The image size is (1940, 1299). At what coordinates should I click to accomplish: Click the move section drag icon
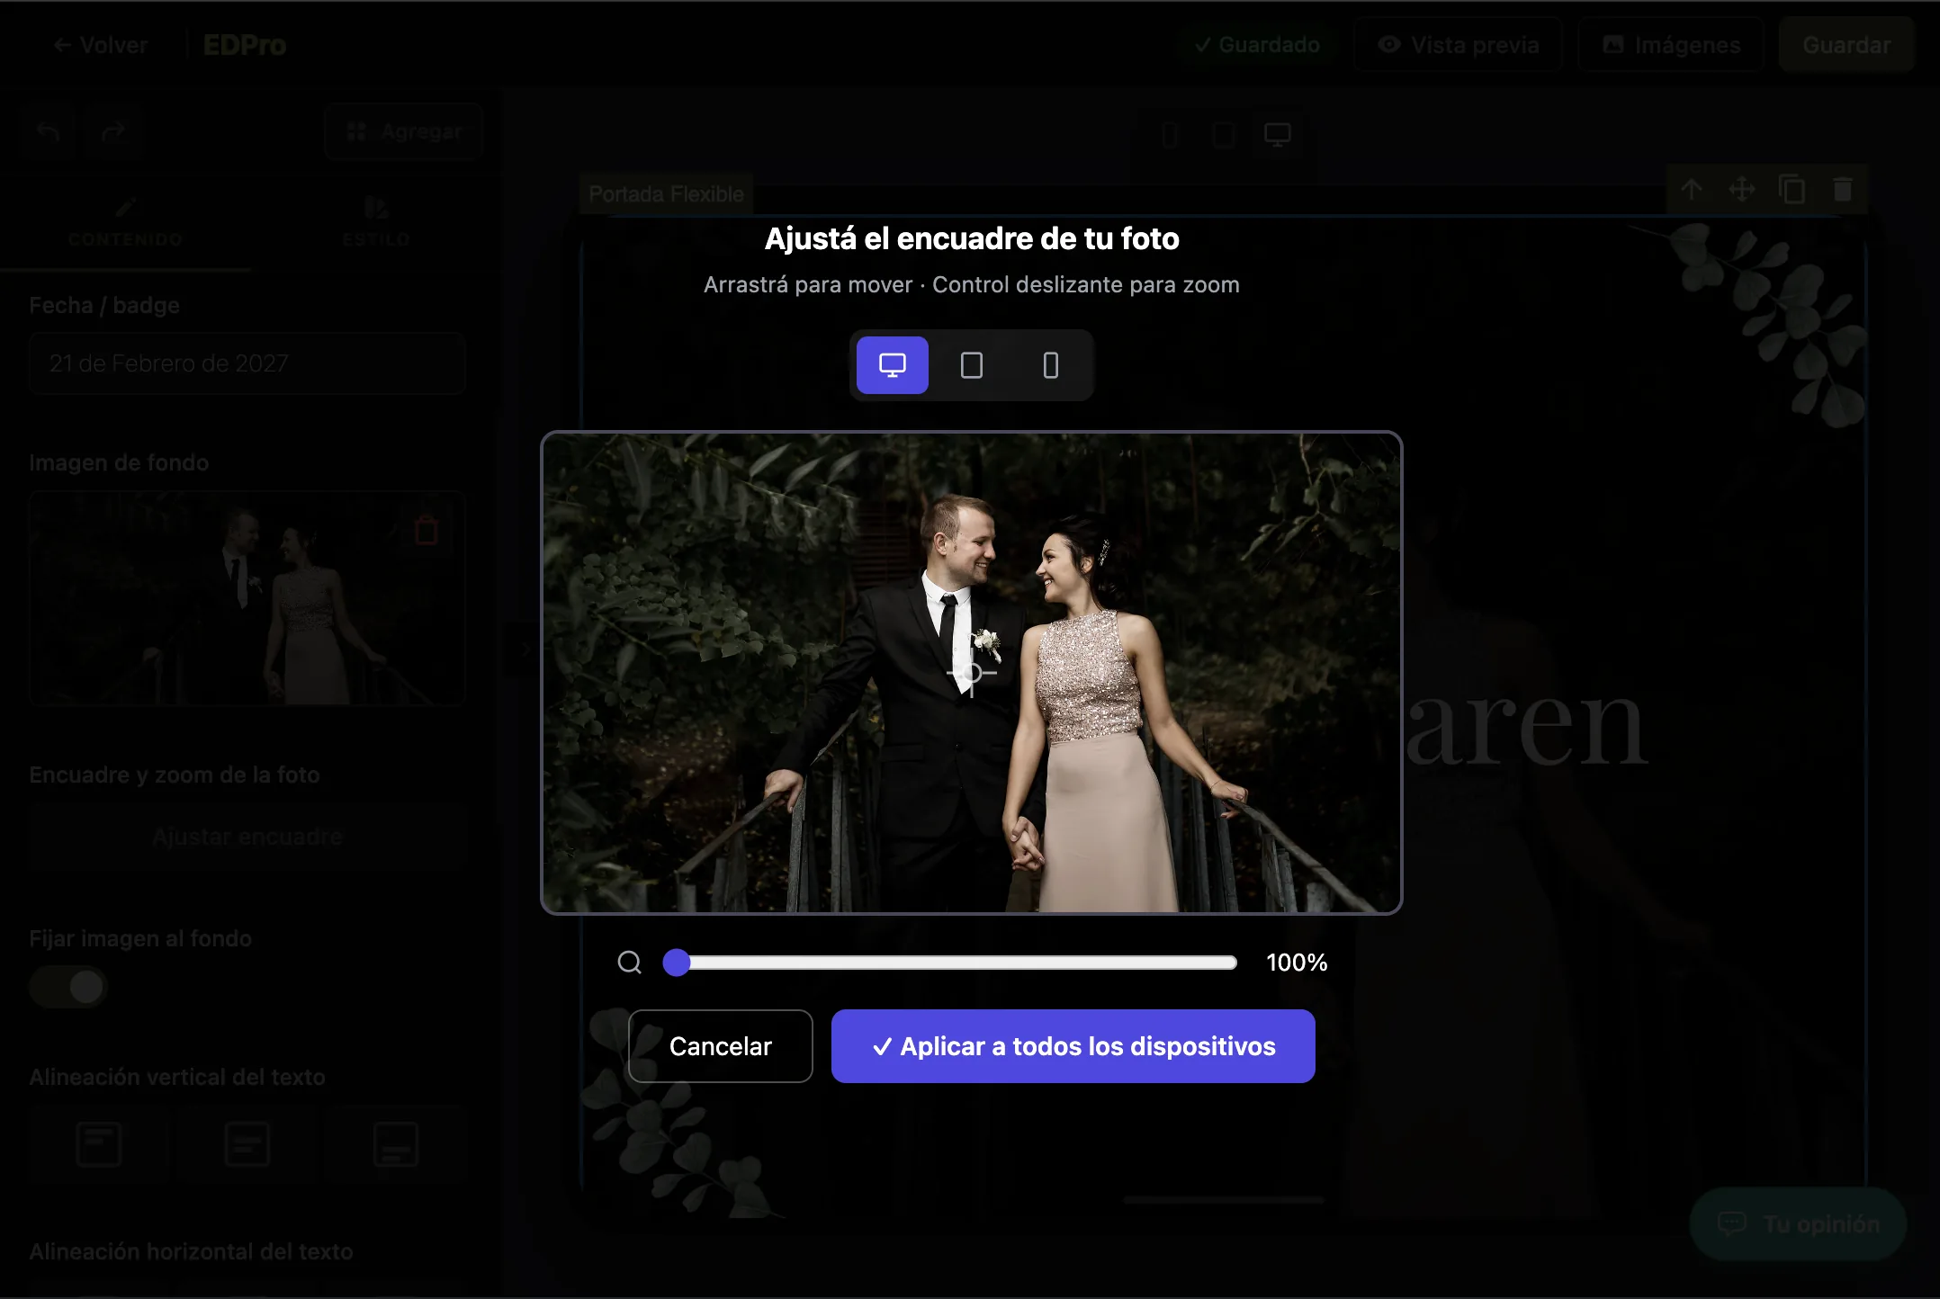1742,189
